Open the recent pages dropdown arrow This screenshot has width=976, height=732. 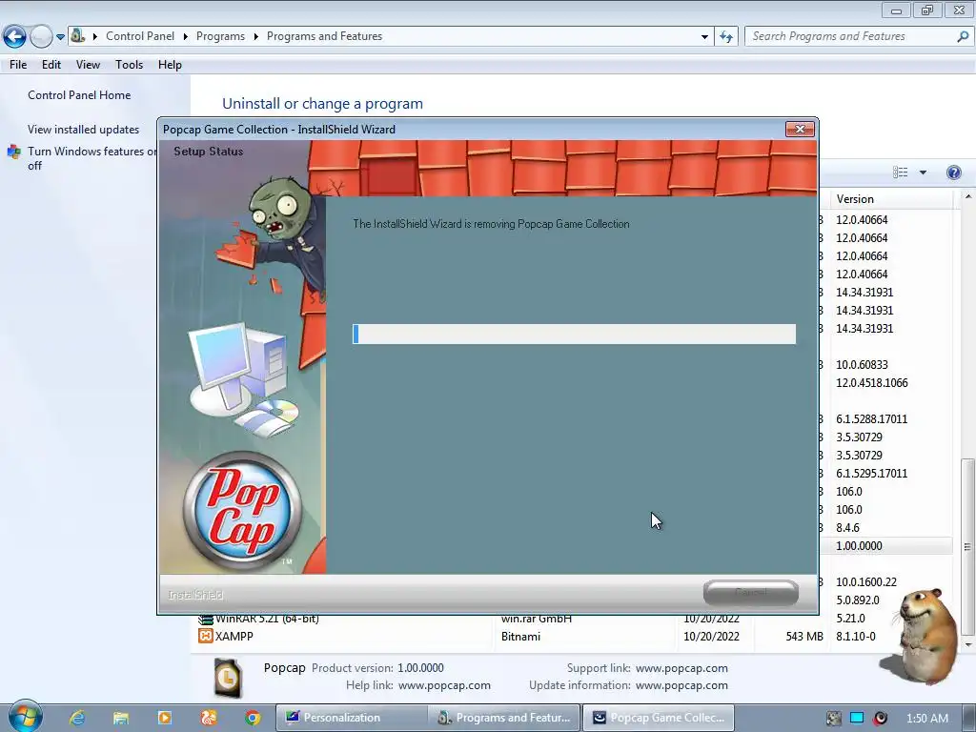tap(60, 37)
